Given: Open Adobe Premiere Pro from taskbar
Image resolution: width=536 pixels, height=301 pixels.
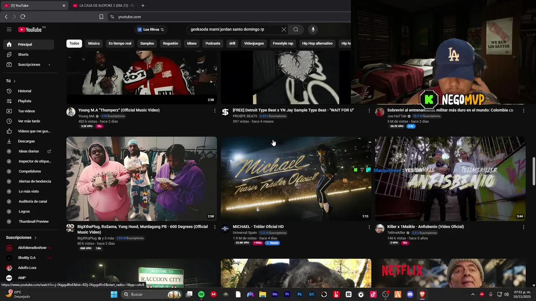Looking at the screenshot, I should point(287,294).
